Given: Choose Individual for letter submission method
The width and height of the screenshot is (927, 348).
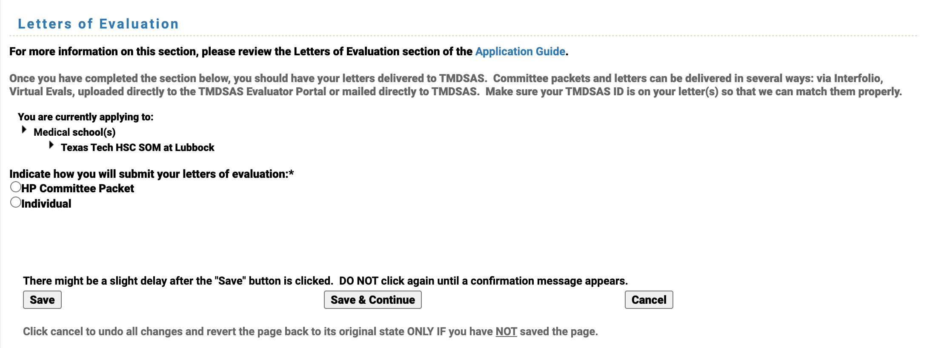Looking at the screenshot, I should (15, 202).
